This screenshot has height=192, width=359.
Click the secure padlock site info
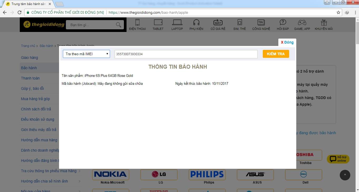coord(28,12)
